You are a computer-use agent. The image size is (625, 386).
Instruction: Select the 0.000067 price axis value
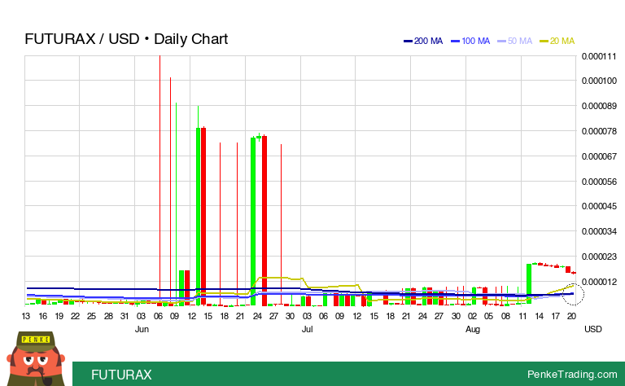[x=599, y=156]
